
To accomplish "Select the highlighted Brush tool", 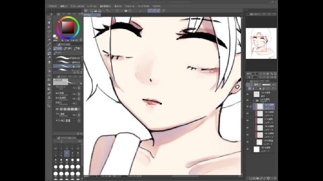I will pos(49,53).
